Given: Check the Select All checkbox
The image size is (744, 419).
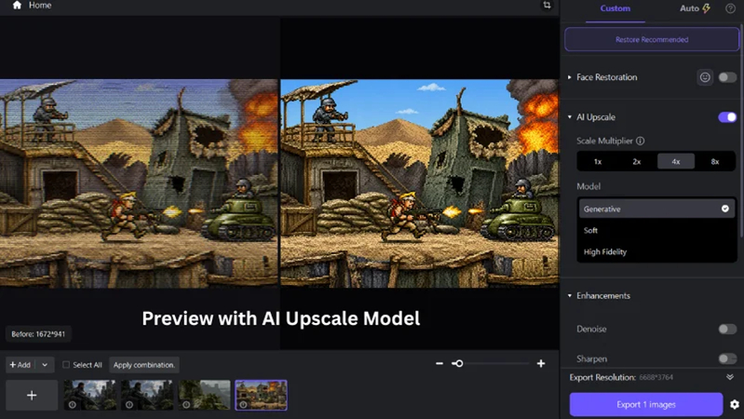Looking at the screenshot, I should (x=66, y=365).
